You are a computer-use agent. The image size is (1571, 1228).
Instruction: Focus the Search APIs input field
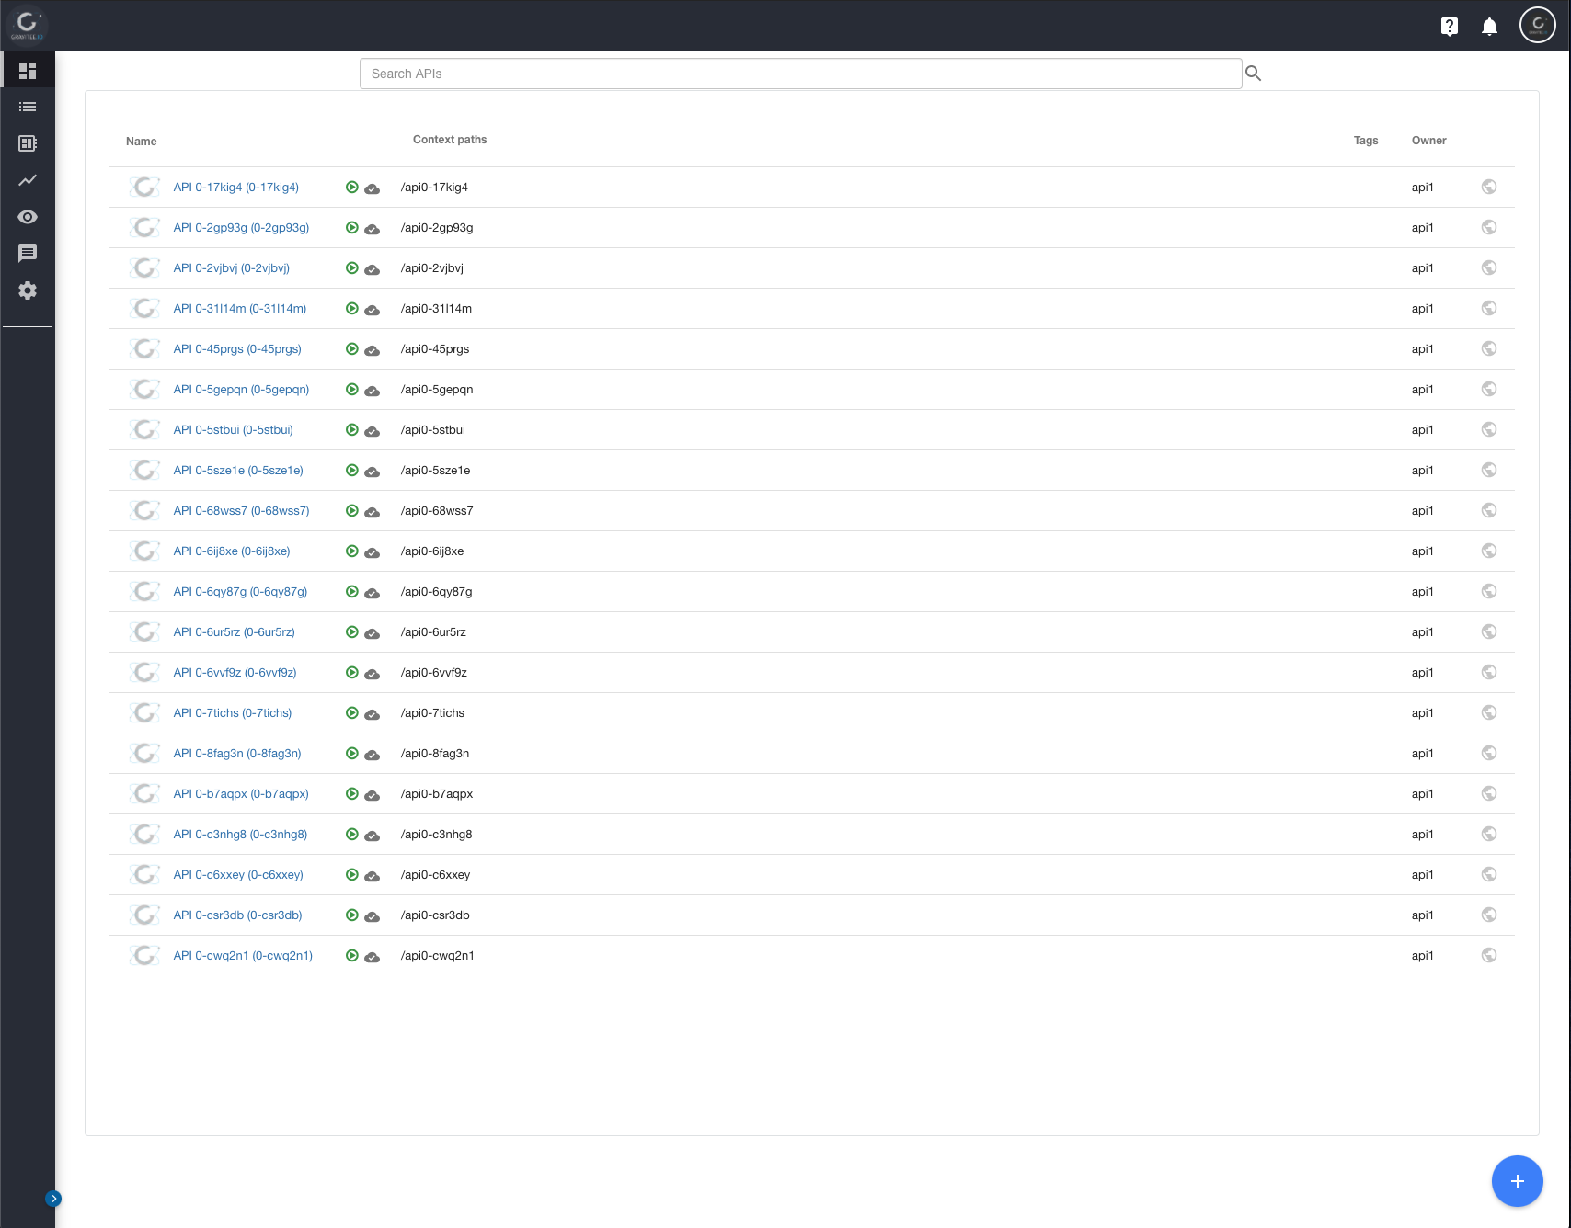(800, 74)
